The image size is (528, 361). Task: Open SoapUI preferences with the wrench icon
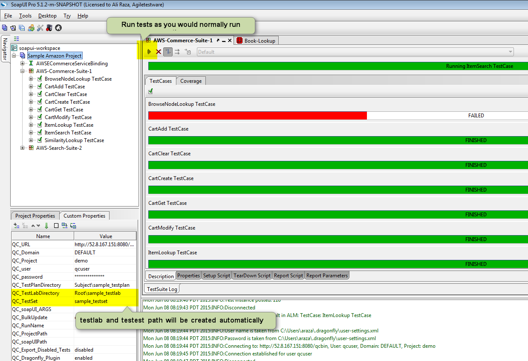click(40, 27)
